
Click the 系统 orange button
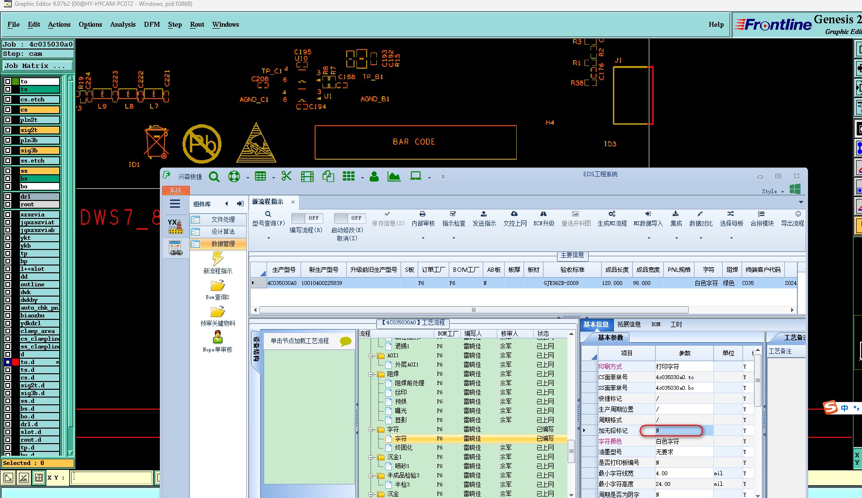pos(176,191)
